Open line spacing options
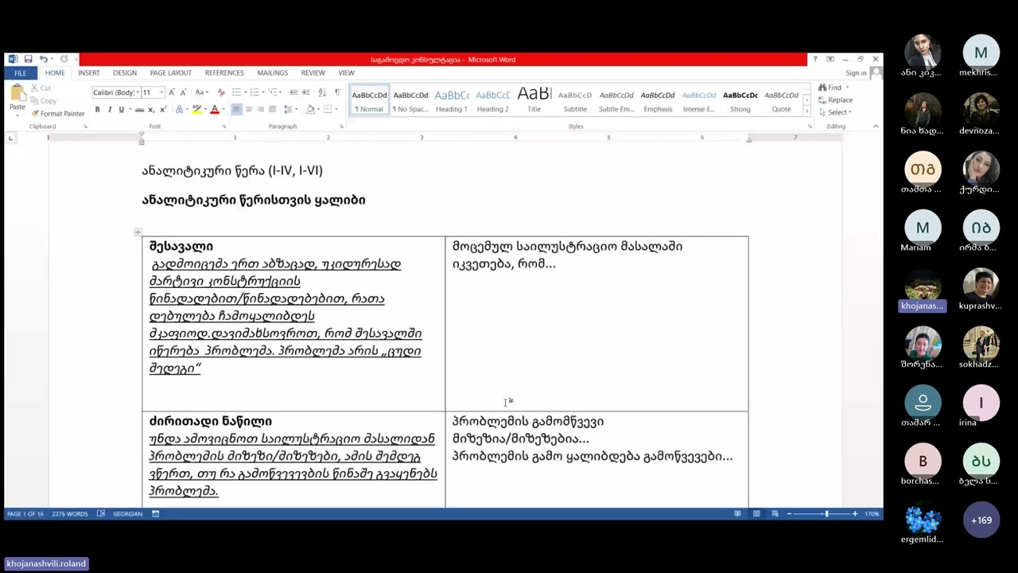This screenshot has width=1018, height=573. [290, 110]
